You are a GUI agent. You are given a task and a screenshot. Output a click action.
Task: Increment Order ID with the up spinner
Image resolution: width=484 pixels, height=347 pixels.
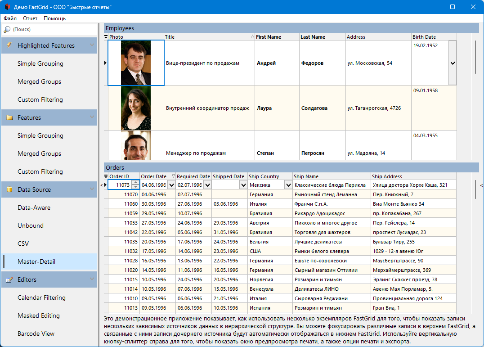point(135,183)
